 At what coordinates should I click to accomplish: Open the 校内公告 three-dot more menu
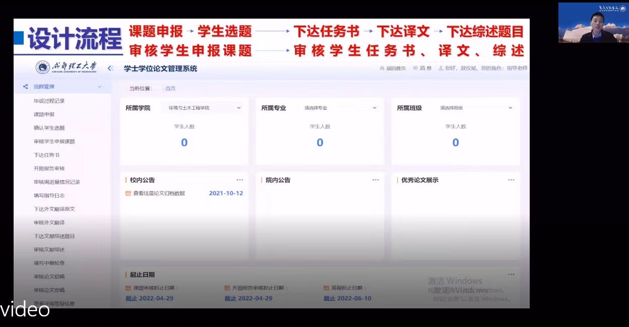[x=240, y=180]
